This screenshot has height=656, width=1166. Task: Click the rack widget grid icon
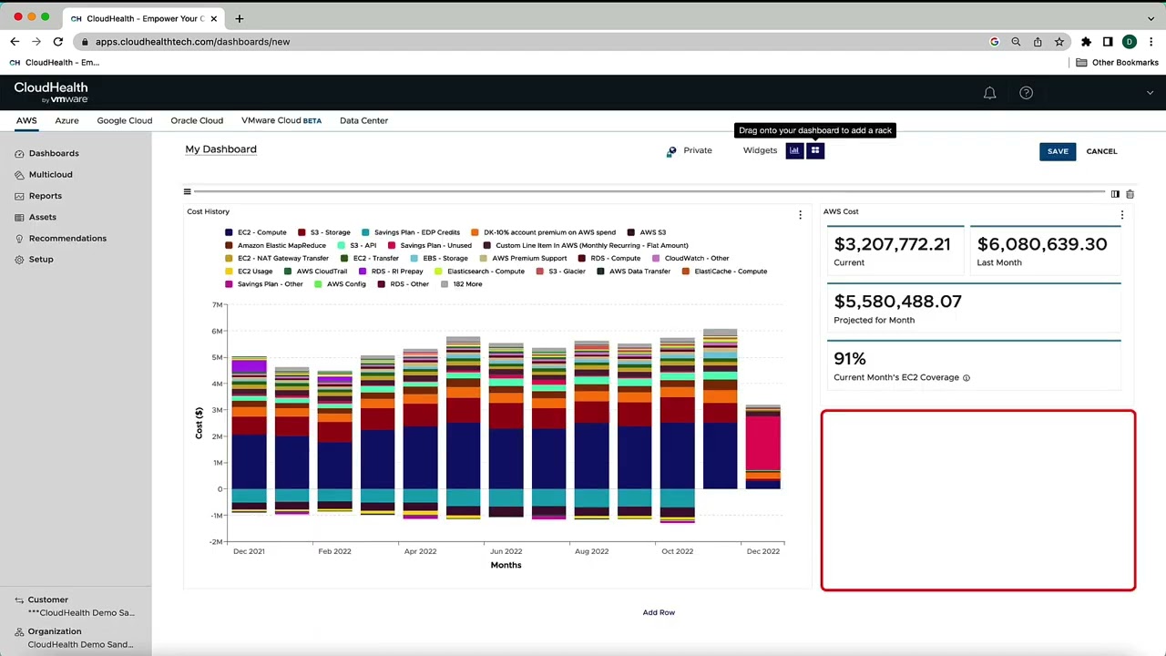815,151
